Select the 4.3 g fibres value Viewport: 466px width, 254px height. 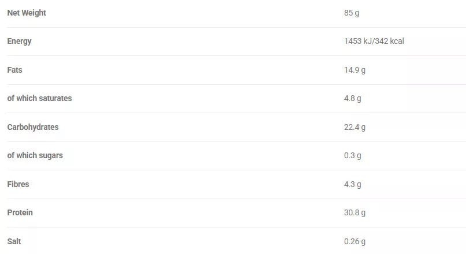(x=352, y=184)
